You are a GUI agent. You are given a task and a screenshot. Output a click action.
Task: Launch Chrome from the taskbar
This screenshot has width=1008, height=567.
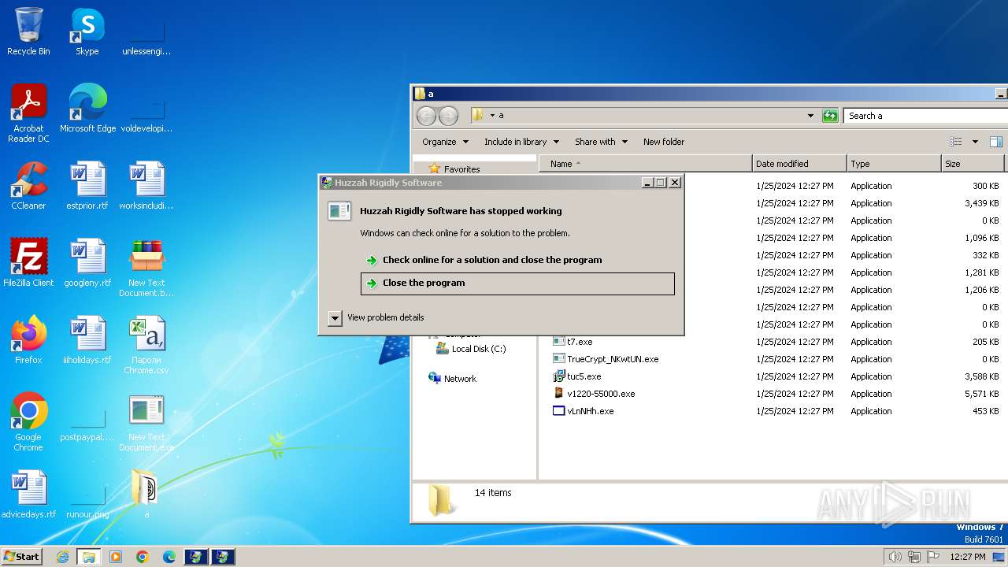click(x=143, y=557)
